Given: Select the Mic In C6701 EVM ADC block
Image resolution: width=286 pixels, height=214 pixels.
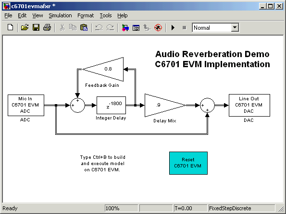Looking at the screenshot, I should (x=26, y=105).
